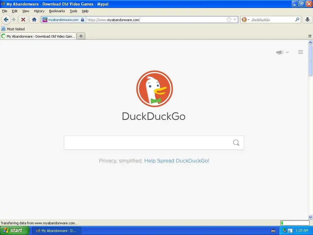Expand the chevron beside the megaphone
The height and width of the screenshot is (235, 313).
click(x=287, y=52)
